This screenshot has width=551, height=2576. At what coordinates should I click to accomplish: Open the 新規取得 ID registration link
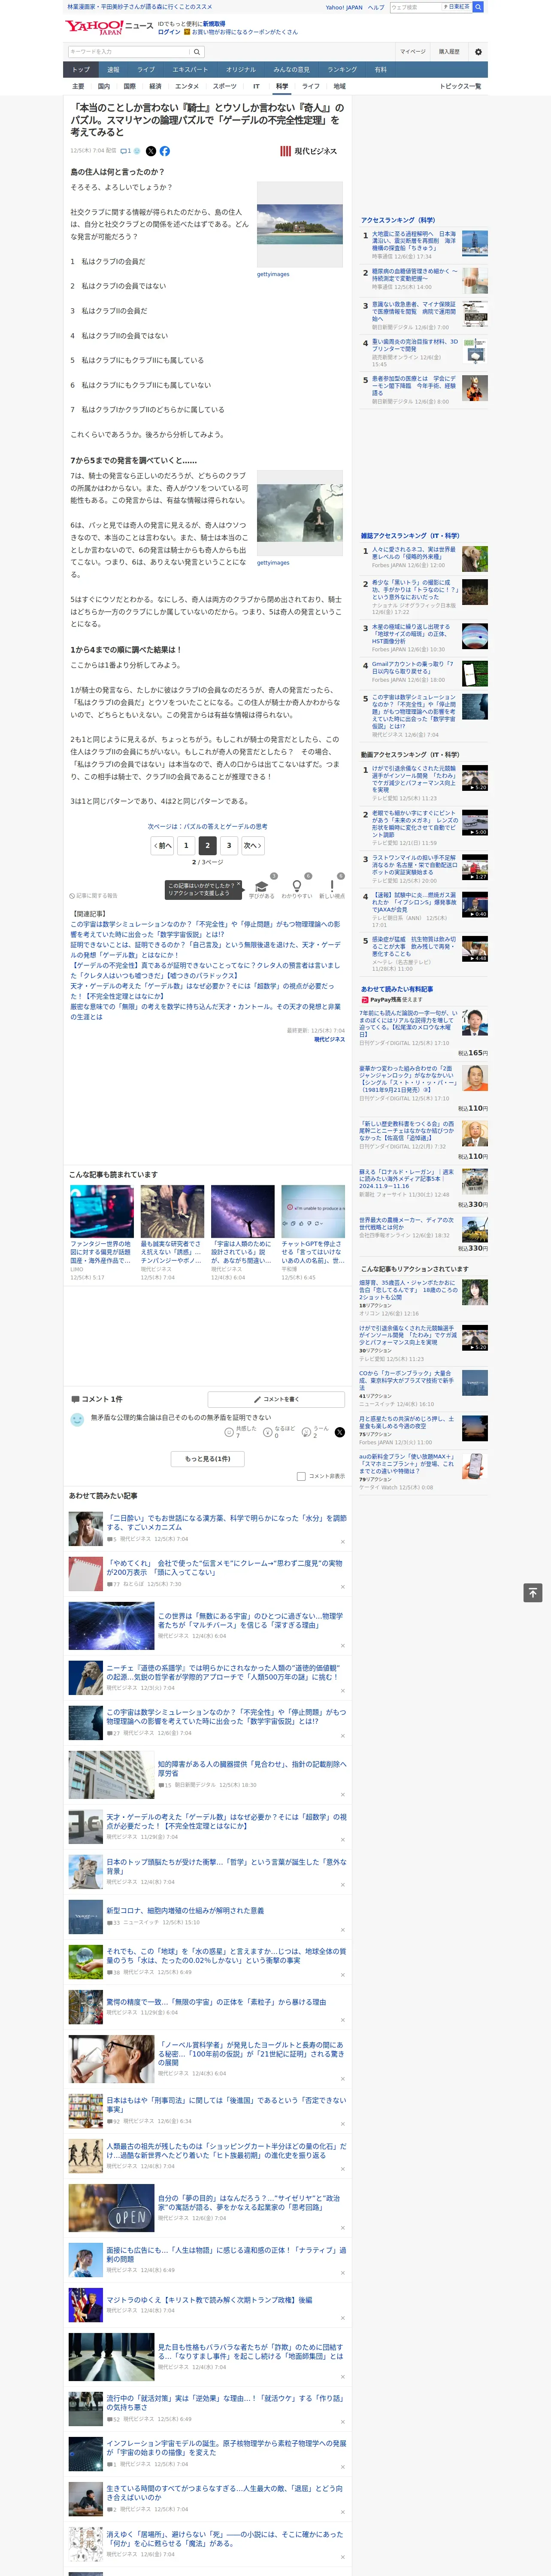pyautogui.click(x=214, y=23)
